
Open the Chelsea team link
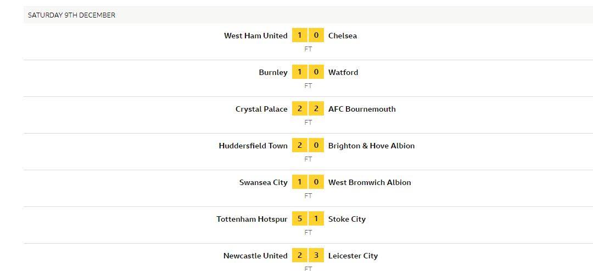coord(343,36)
